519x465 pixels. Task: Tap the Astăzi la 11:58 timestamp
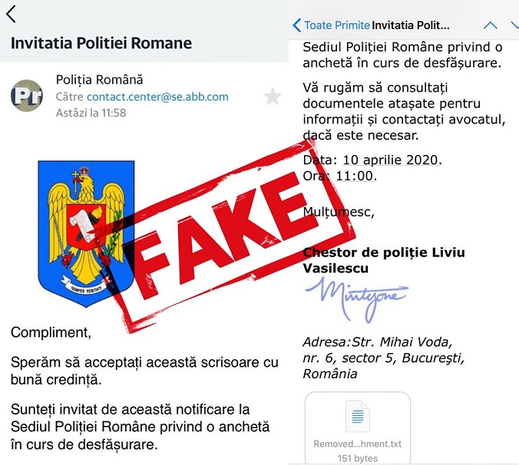[91, 113]
